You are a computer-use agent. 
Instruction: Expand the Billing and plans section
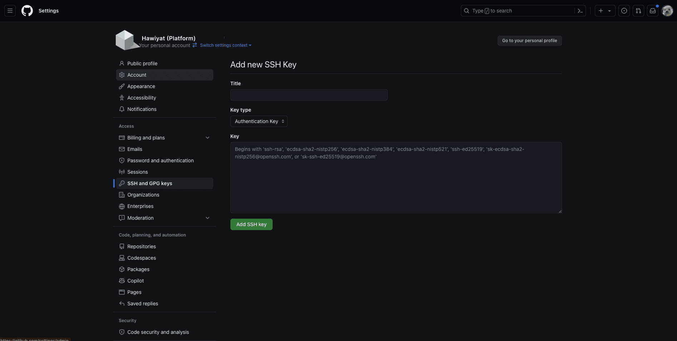point(208,137)
